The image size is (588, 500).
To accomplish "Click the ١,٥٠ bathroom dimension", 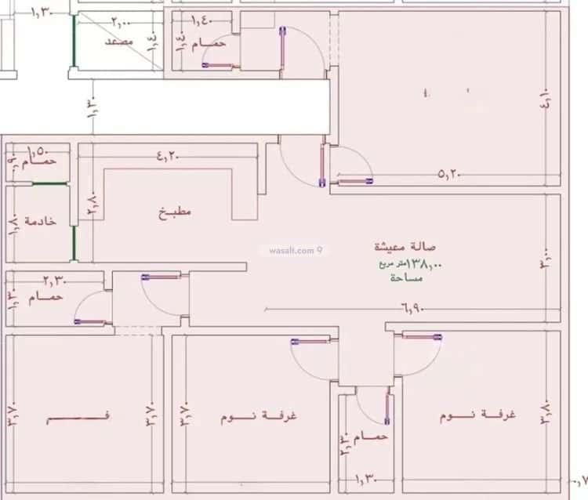I will point(38,151).
